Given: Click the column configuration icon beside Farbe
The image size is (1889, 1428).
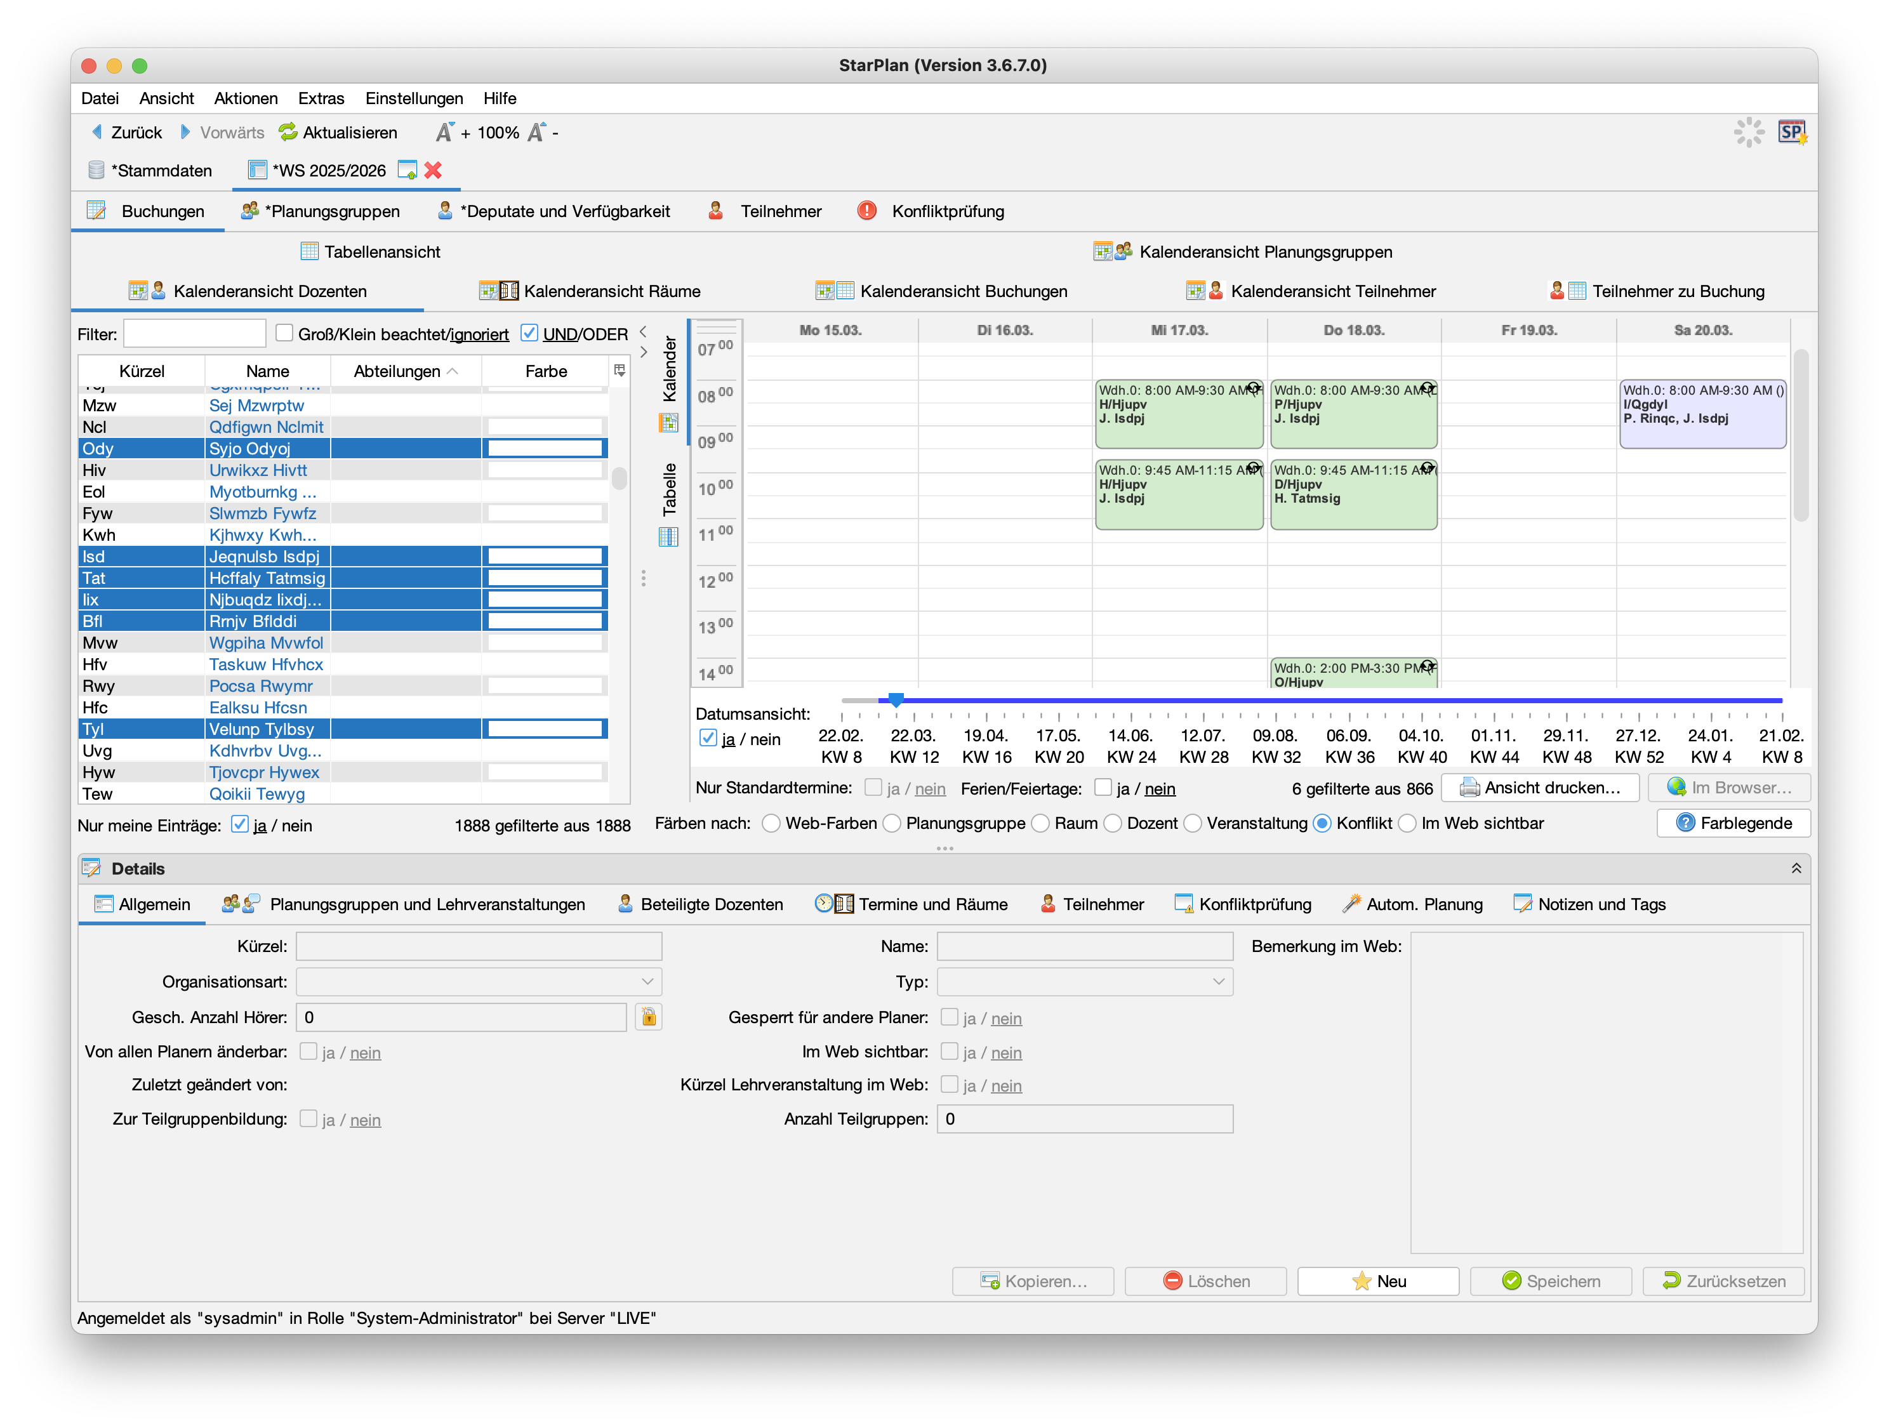Looking at the screenshot, I should pyautogui.click(x=619, y=370).
